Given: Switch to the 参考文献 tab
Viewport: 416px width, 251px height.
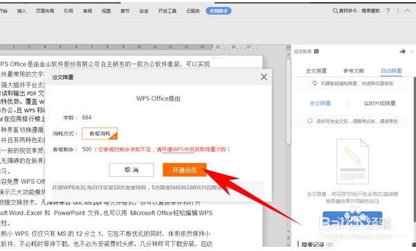Looking at the screenshot, I should tap(354, 71).
